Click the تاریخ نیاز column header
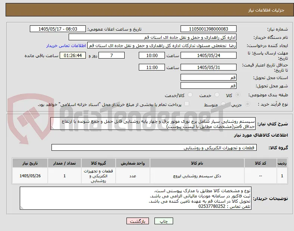The image size is (294, 231). 30,163
